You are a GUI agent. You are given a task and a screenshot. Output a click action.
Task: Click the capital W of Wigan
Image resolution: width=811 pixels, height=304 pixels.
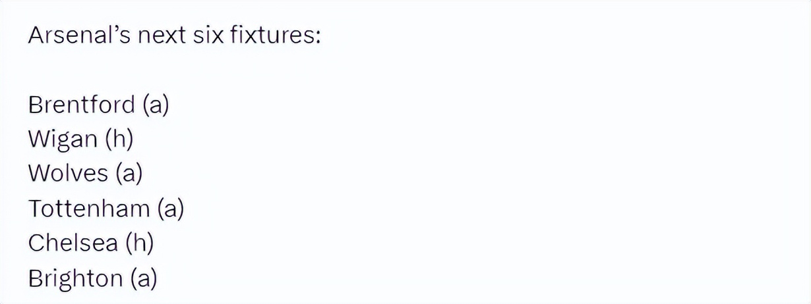(x=38, y=139)
